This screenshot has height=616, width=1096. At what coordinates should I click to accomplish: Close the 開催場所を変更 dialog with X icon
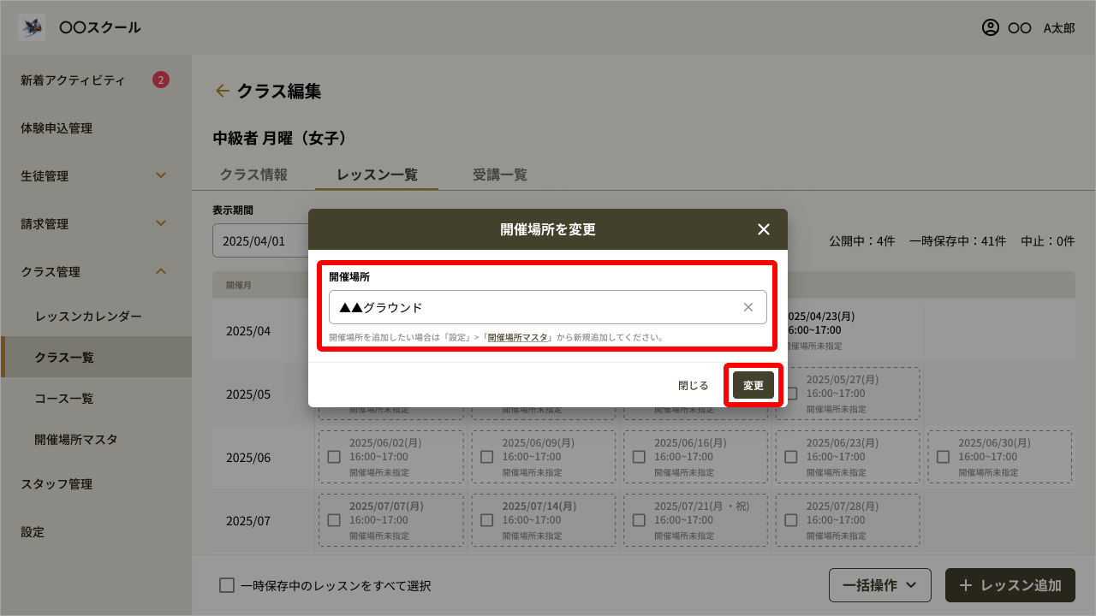click(x=764, y=229)
